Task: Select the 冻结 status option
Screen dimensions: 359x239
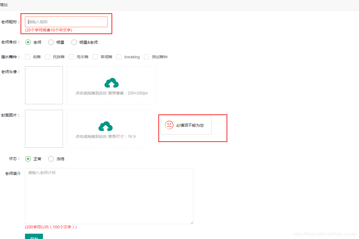Action: pyautogui.click(x=51, y=159)
